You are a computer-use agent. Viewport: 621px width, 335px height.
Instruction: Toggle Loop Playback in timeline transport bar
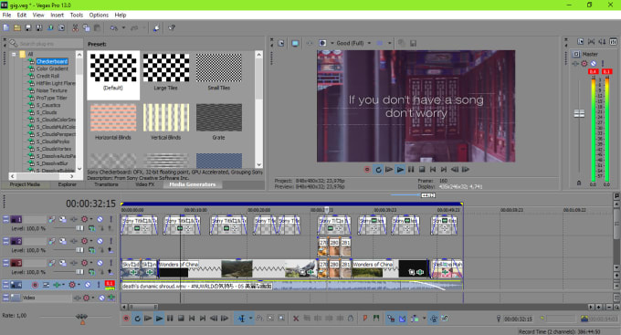[137, 319]
